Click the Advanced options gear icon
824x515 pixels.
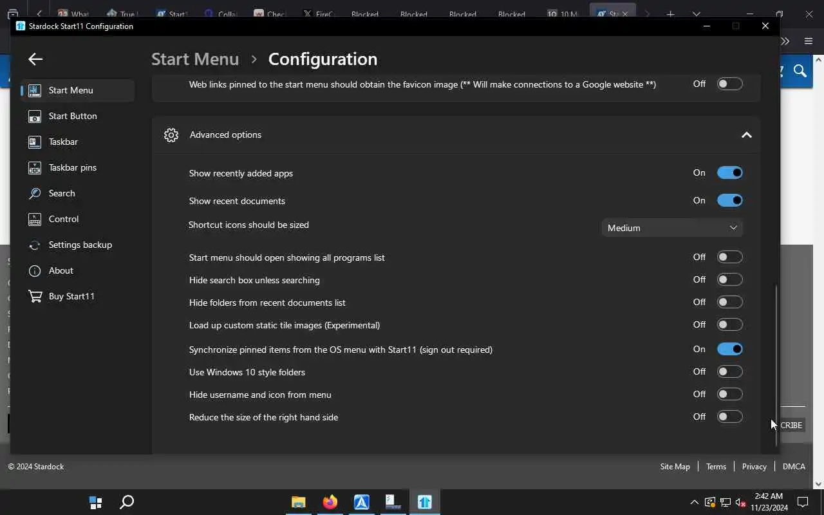171,135
